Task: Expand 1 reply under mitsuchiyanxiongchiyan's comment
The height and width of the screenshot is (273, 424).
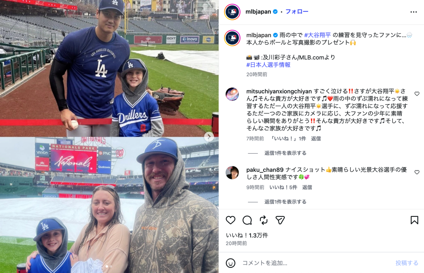Action: click(x=285, y=153)
